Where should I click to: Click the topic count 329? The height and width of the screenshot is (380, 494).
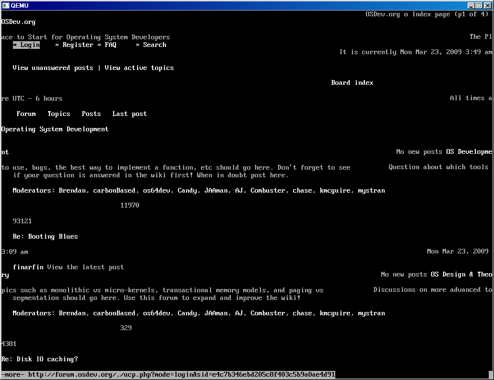click(x=126, y=328)
